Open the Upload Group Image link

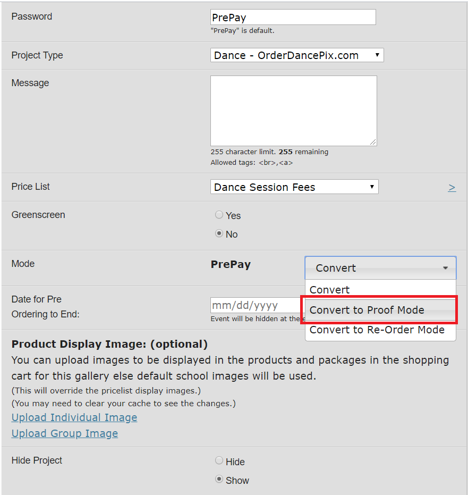pyautogui.click(x=65, y=433)
